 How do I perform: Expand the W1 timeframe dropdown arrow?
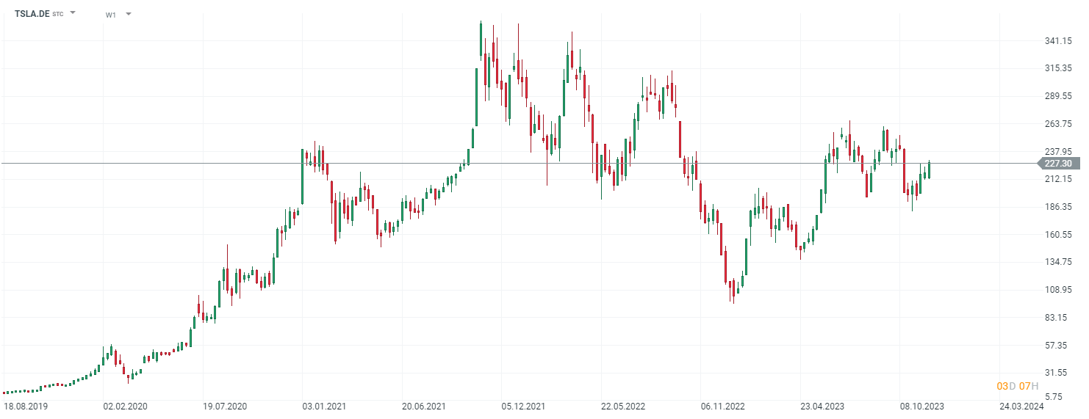coord(129,14)
